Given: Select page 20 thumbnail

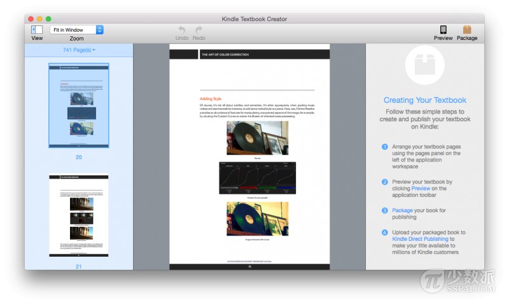Looking at the screenshot, I should click(78, 105).
